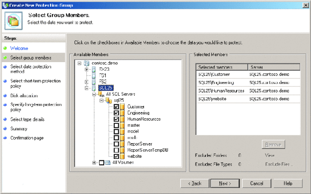Check the ReportServer database checkbox
Screen dimensions: 311x194
116,144
